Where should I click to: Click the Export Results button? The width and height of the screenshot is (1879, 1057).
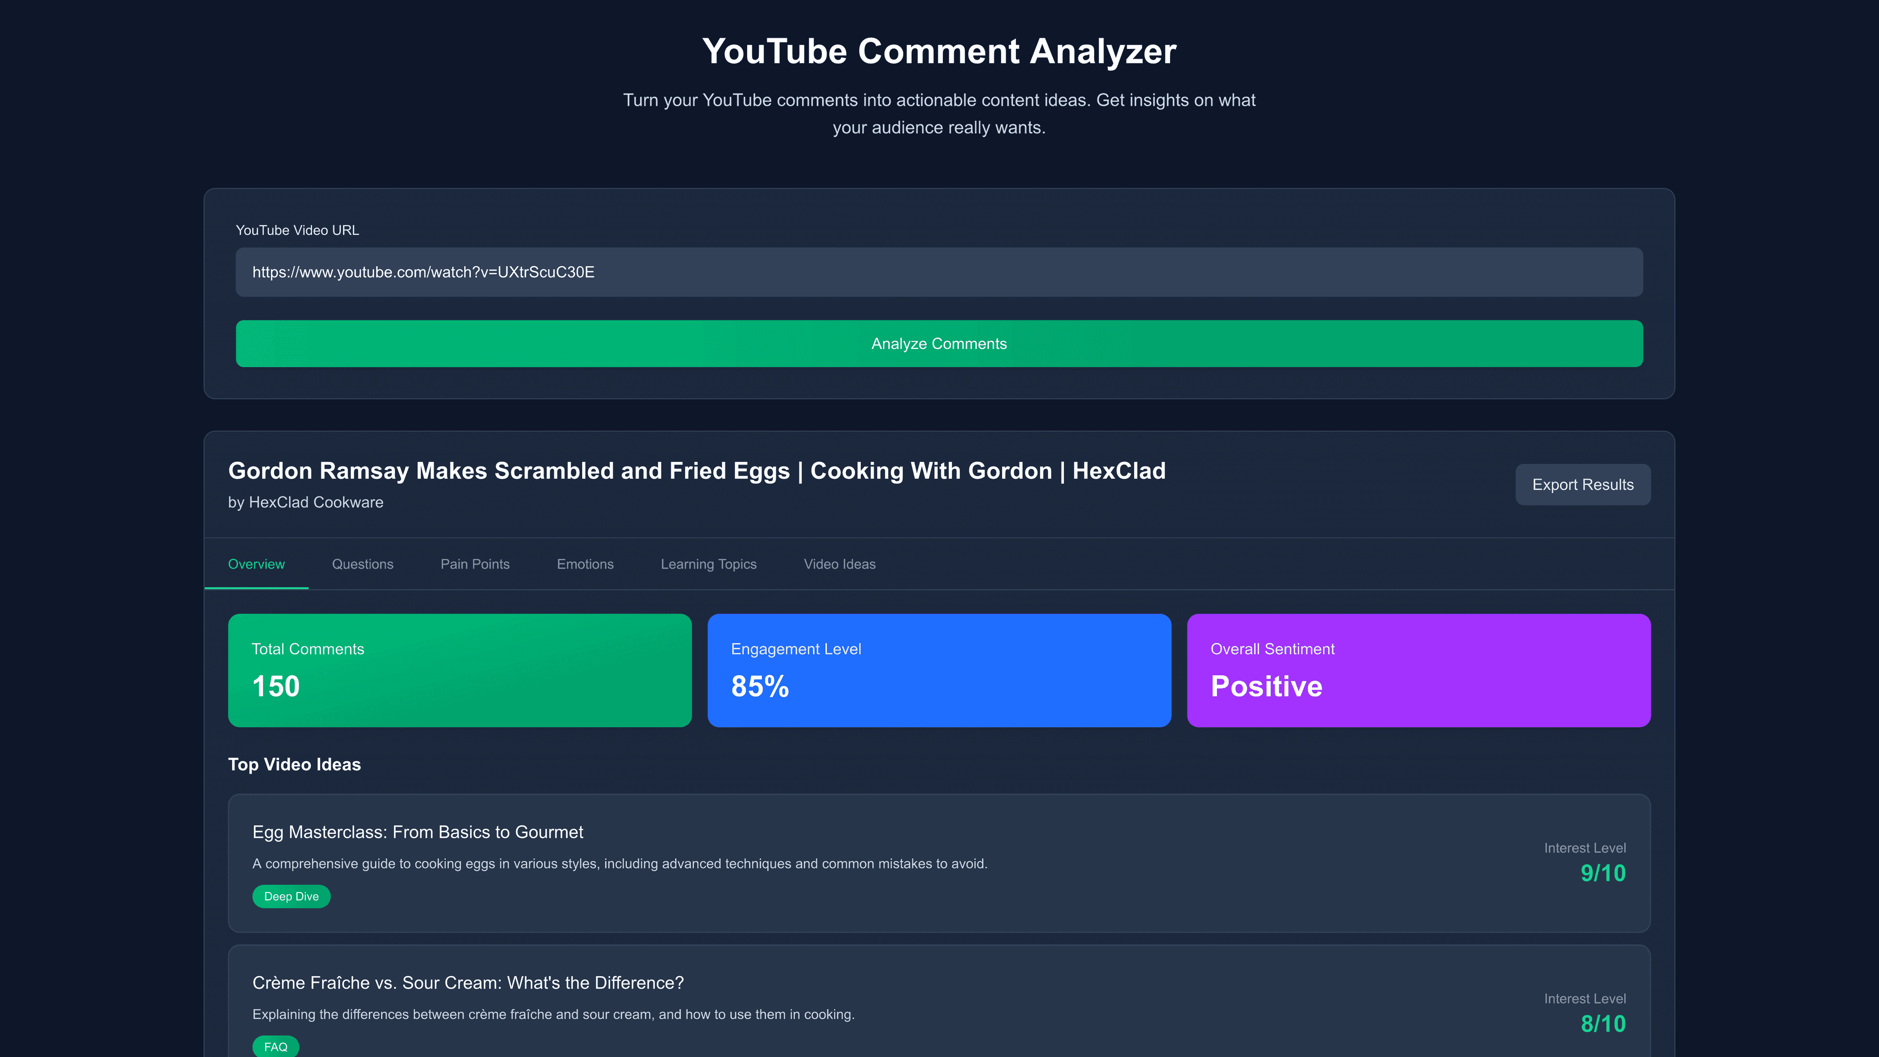1583,484
